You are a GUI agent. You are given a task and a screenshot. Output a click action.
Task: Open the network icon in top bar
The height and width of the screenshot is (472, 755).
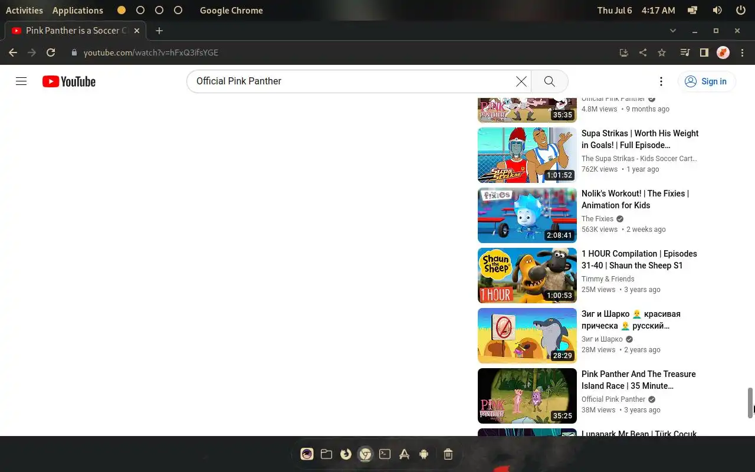693,10
